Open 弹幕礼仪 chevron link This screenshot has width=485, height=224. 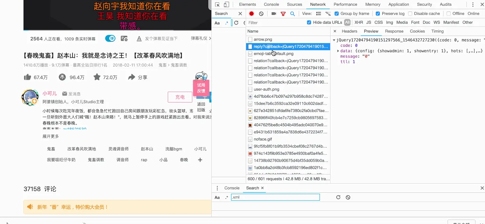201,38
